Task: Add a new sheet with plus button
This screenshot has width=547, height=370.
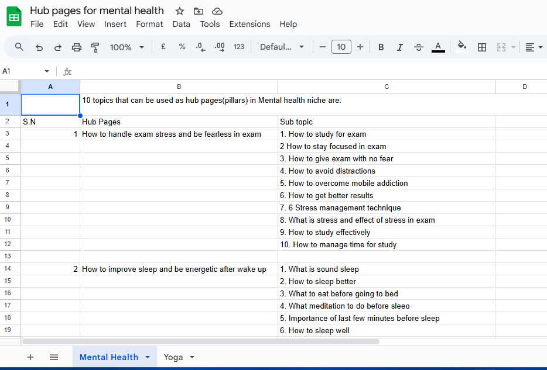Action: tap(30, 357)
